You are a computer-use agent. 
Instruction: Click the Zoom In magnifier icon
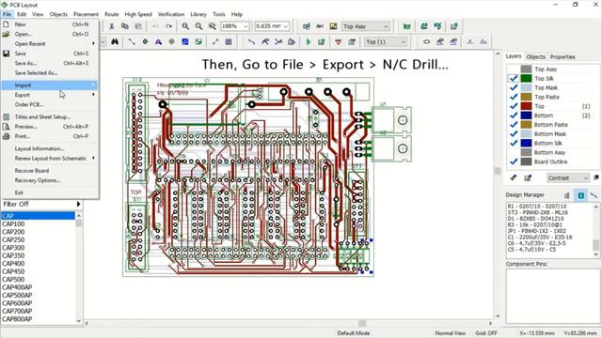coord(185,26)
